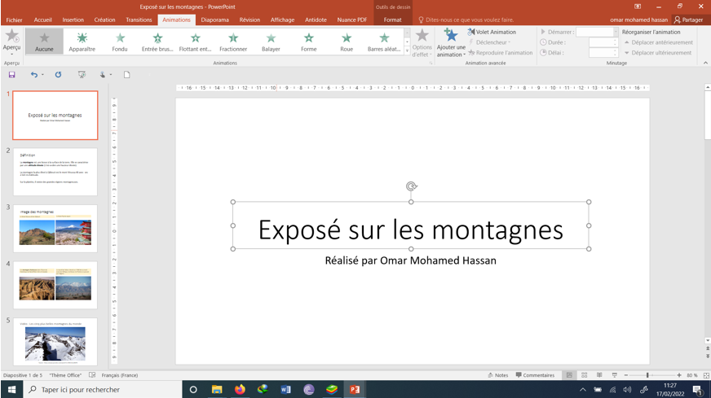Image resolution: width=711 pixels, height=398 pixels.
Task: Toggle the Volet Animation pane
Action: point(492,32)
